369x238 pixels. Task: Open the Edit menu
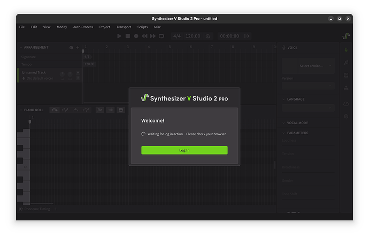click(34, 27)
